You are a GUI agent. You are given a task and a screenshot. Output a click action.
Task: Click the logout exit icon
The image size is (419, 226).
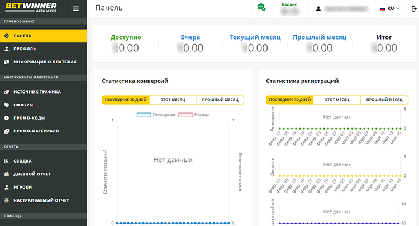[x=414, y=9]
